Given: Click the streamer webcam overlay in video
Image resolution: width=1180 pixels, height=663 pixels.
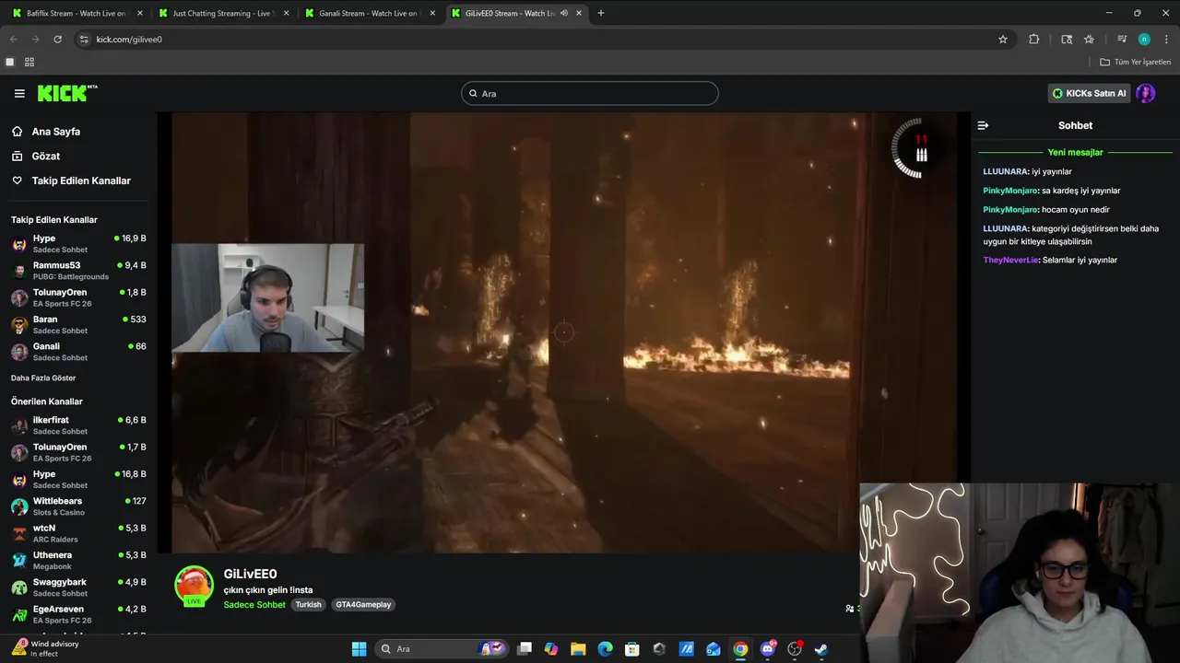Looking at the screenshot, I should pos(267,297).
